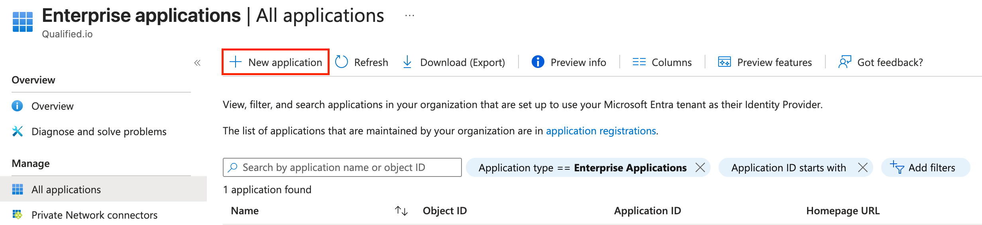Image resolution: width=982 pixels, height=225 pixels.
Task: Click the Got feedback person icon
Action: tap(845, 62)
